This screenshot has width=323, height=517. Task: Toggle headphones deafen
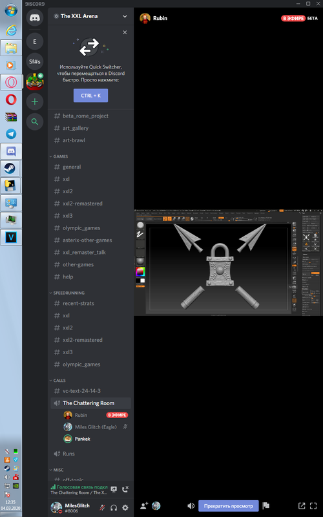(114, 507)
